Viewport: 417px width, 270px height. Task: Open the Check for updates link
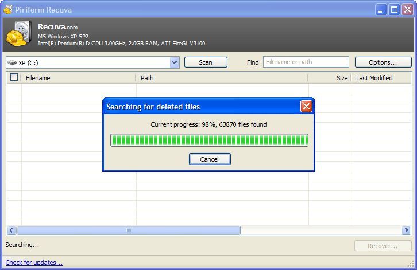coord(34,263)
